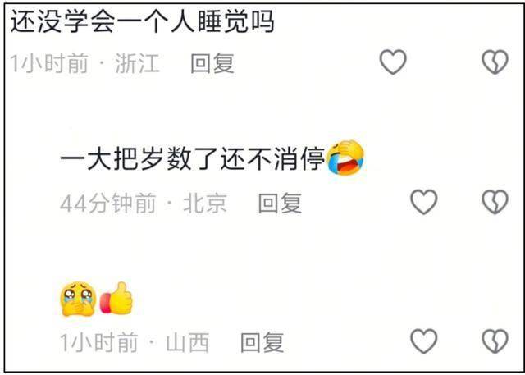Click the 1小时前 timestamp beside 浙江
525x375 pixels.
click(x=49, y=63)
